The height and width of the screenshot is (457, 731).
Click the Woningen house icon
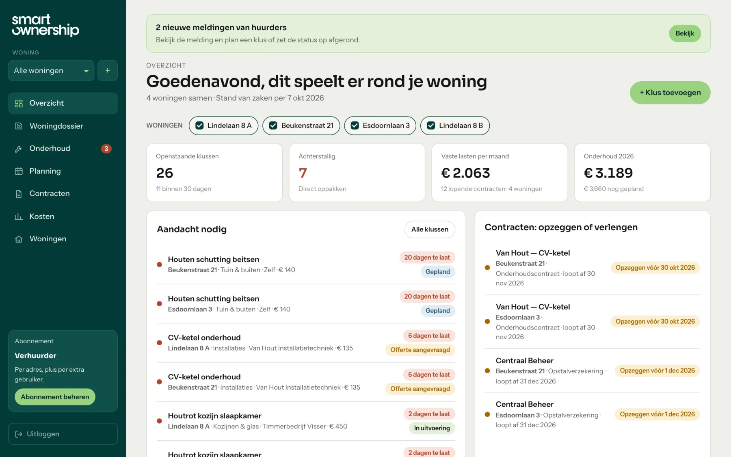[19, 239]
